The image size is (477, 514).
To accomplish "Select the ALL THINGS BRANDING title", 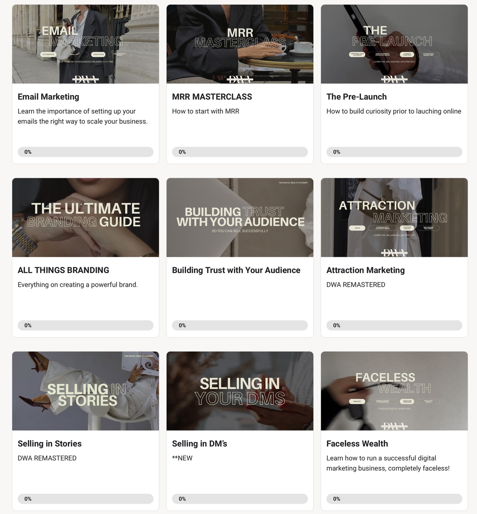I will click(x=63, y=270).
